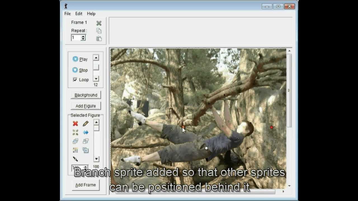The height and width of the screenshot is (201, 358).
Task: Click the canvas horizontal scrollbar right arrow
Action: pos(283,192)
